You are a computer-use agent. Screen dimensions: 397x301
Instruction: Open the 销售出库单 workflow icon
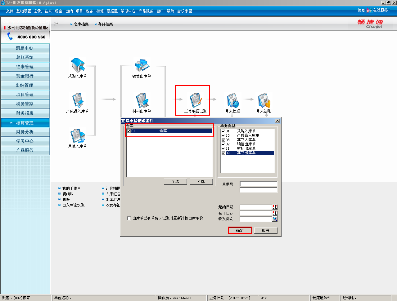(142, 65)
